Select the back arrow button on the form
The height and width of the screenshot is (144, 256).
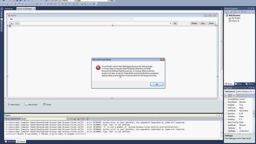tap(12, 23)
